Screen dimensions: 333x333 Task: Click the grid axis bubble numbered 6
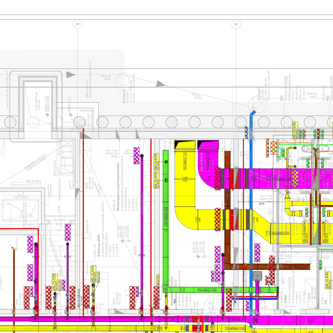tap(236, 24)
